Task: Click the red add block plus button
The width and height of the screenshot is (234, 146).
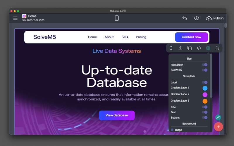Action: [x=218, y=127]
